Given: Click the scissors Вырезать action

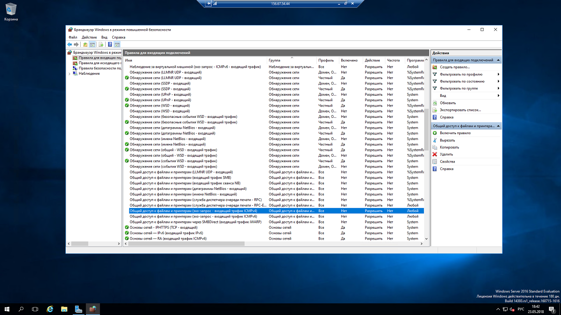Looking at the screenshot, I should click(435, 140).
